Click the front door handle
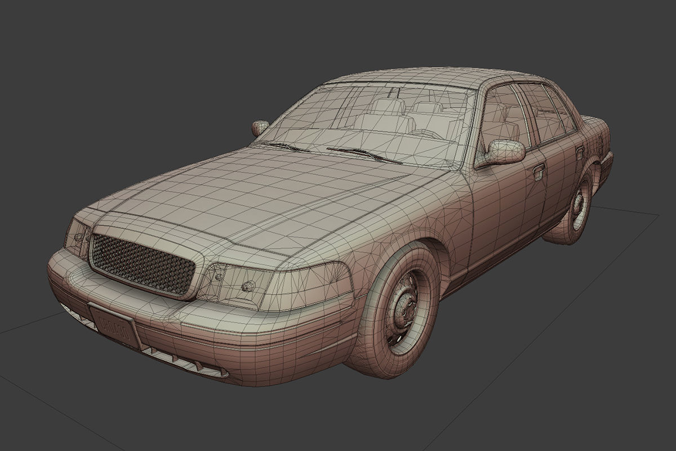The image size is (676, 451). 539,171
